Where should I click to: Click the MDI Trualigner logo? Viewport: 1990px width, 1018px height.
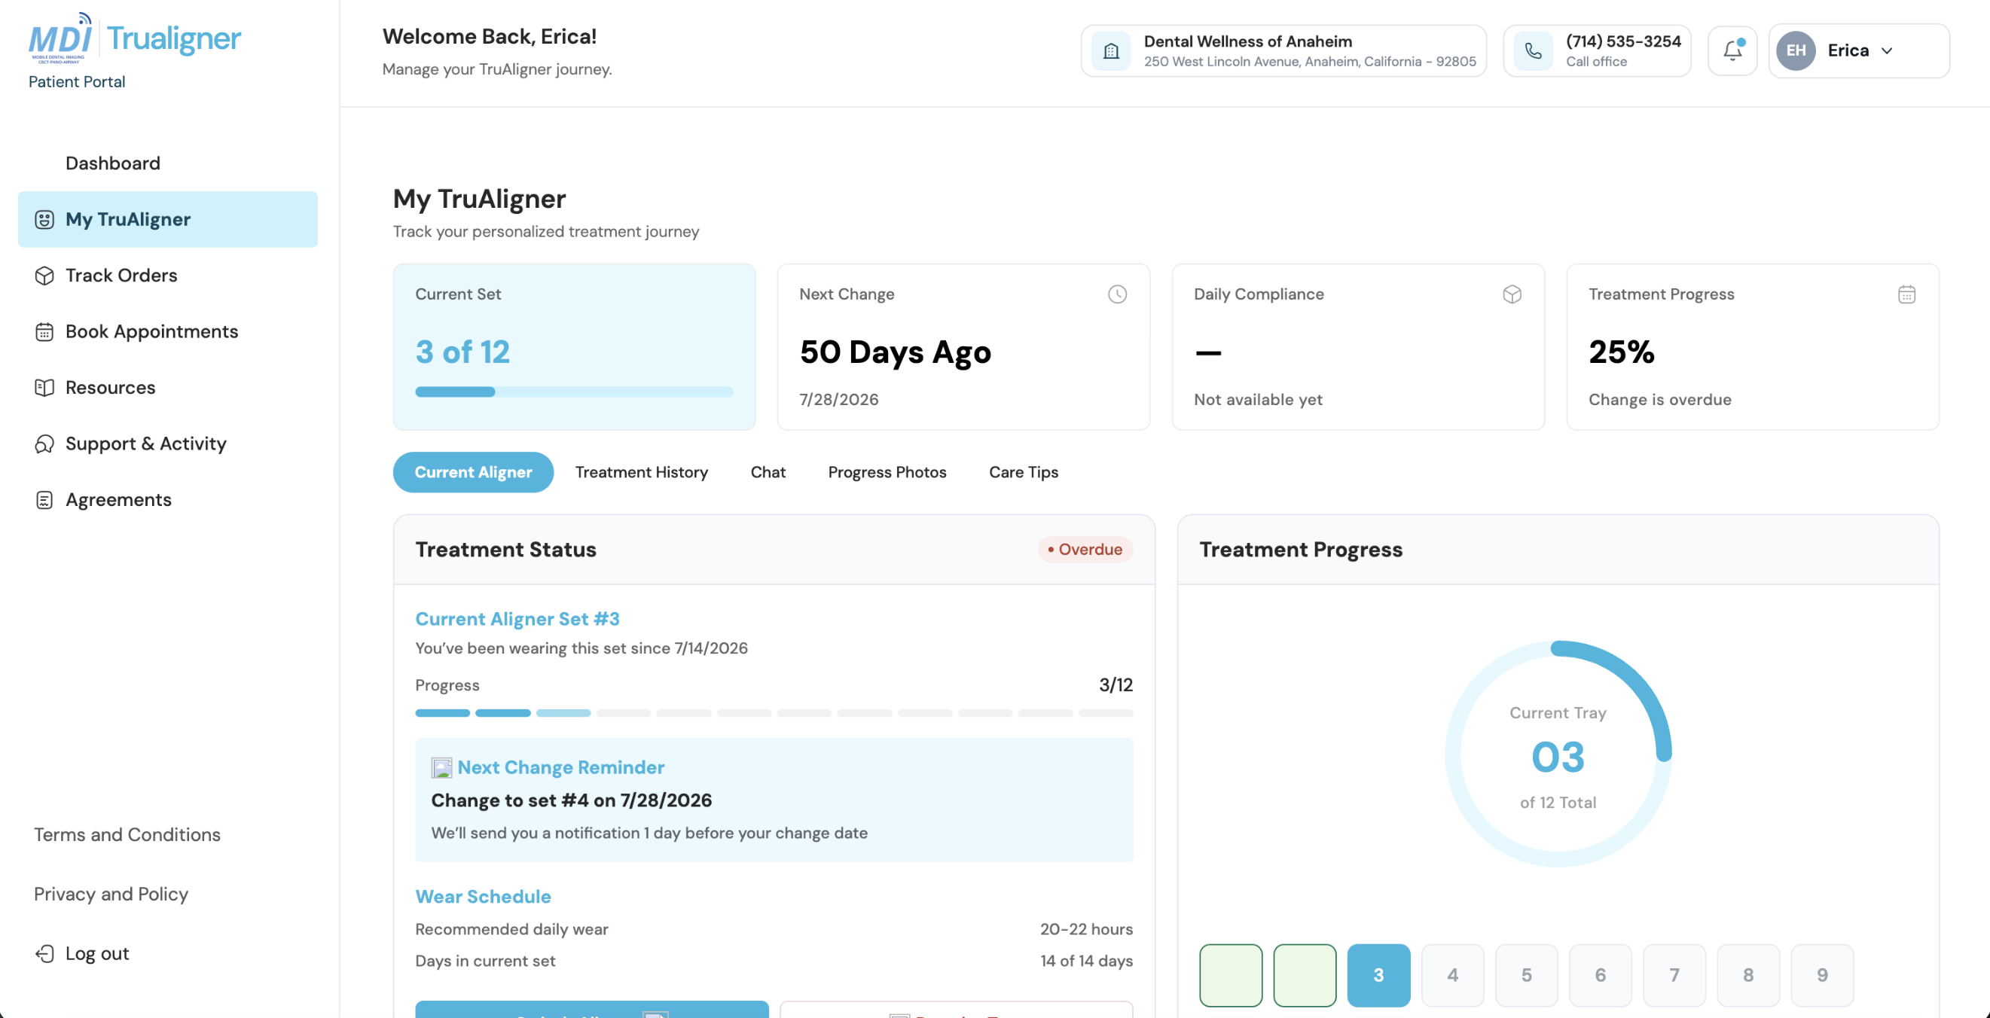click(134, 38)
